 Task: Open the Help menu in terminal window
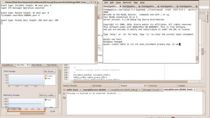[142, 3]
